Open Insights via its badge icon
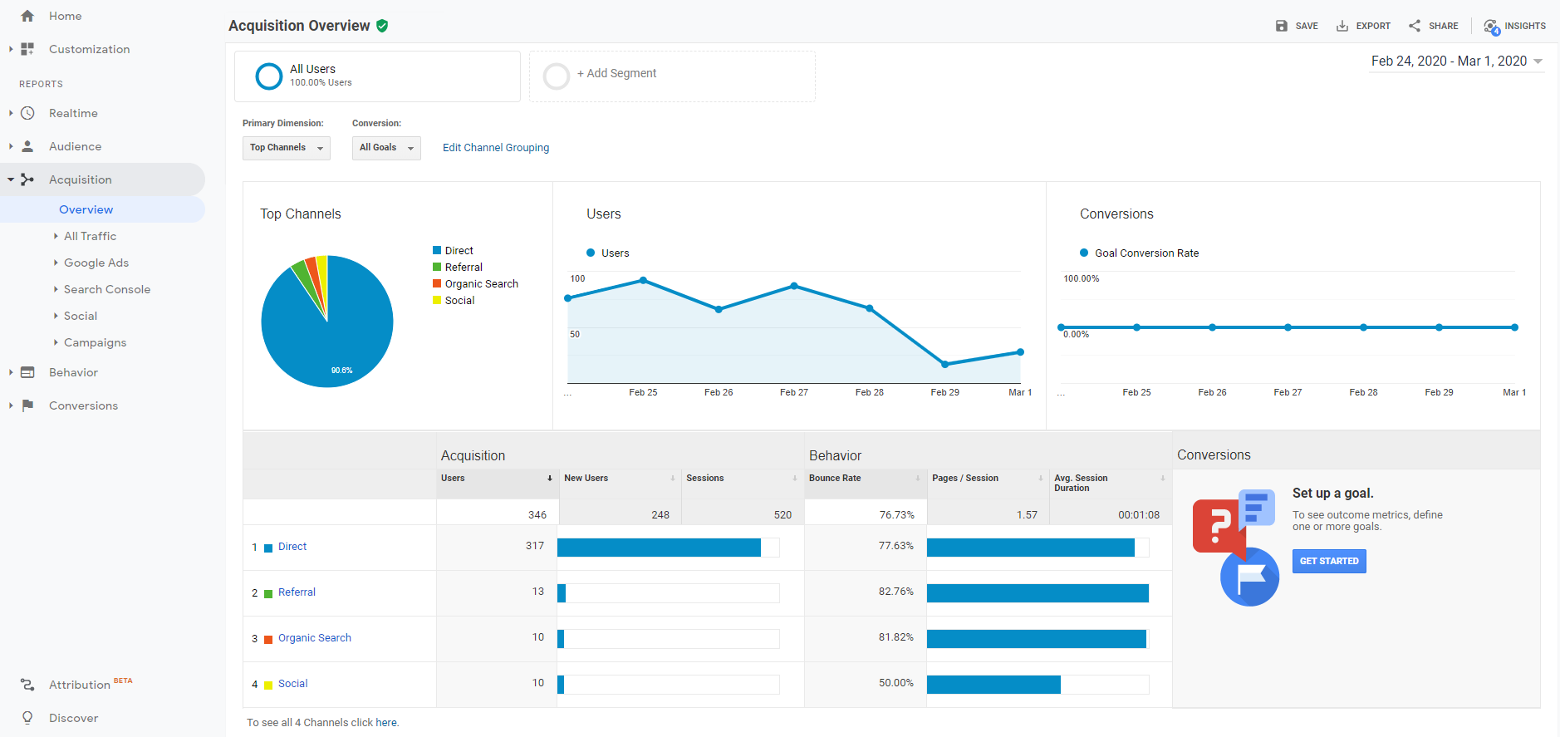Screen dimensions: 1560x737 pyautogui.click(x=1492, y=27)
